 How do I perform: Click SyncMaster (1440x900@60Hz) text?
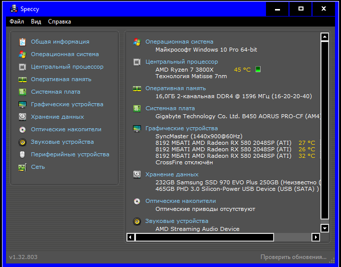199,136
